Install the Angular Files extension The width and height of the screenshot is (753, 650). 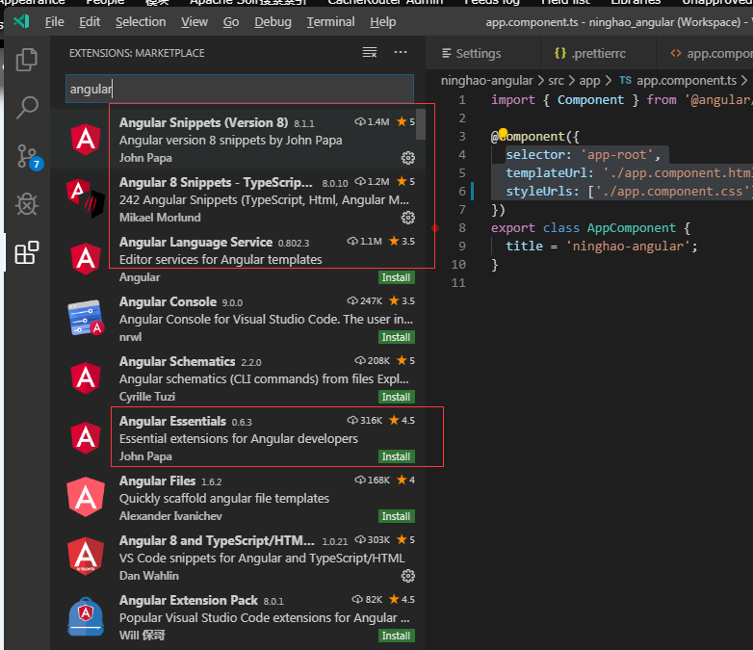click(396, 516)
